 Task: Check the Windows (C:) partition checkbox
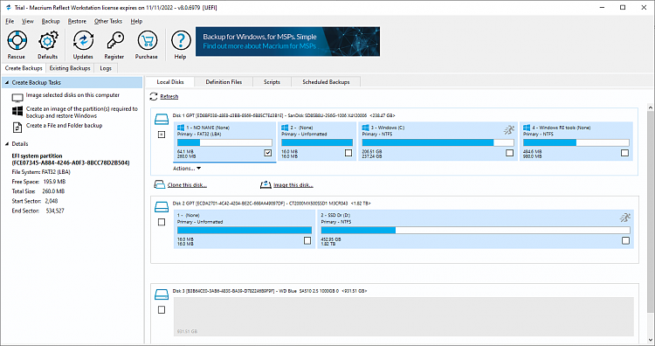510,153
